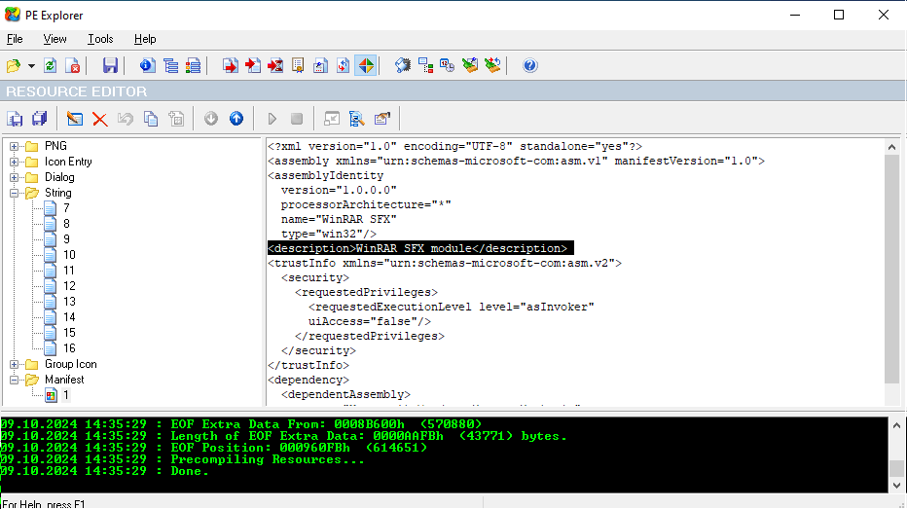907x509 pixels.
Task: Collapse the String folder node
Action: [14, 194]
